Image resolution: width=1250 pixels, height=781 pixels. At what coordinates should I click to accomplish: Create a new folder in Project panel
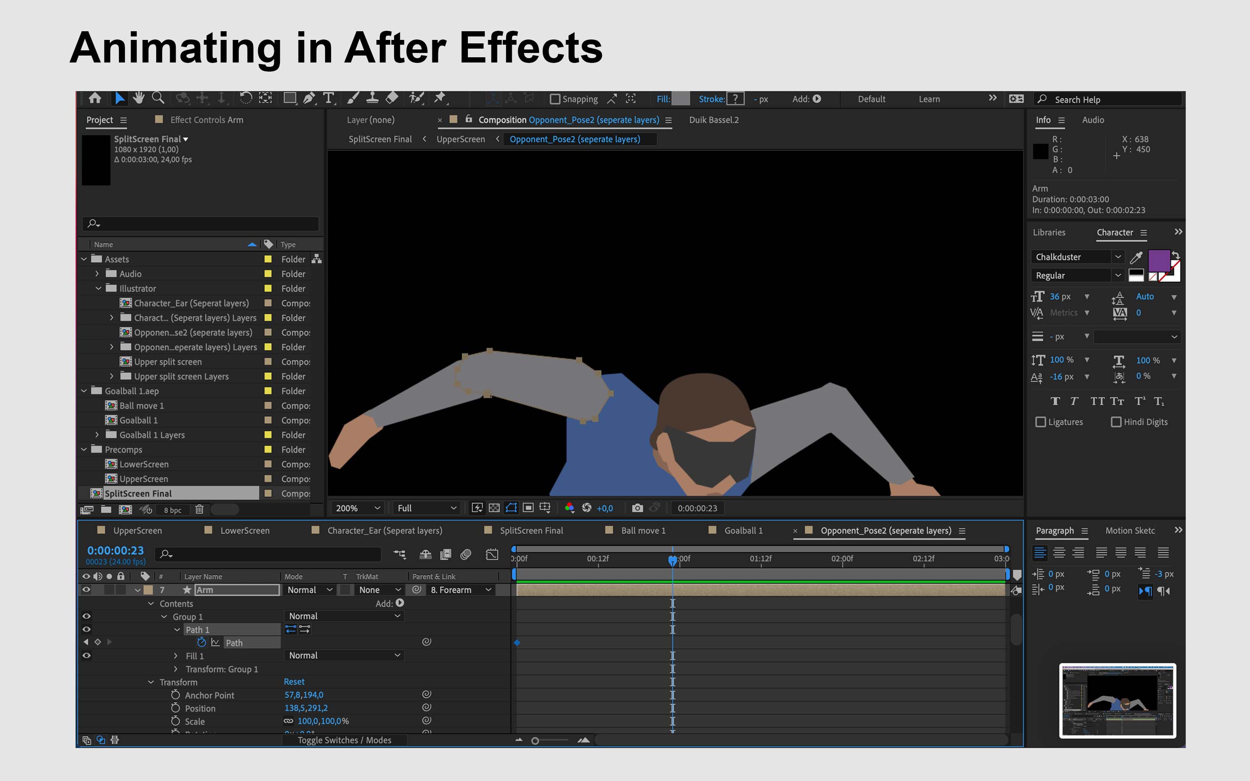[106, 510]
